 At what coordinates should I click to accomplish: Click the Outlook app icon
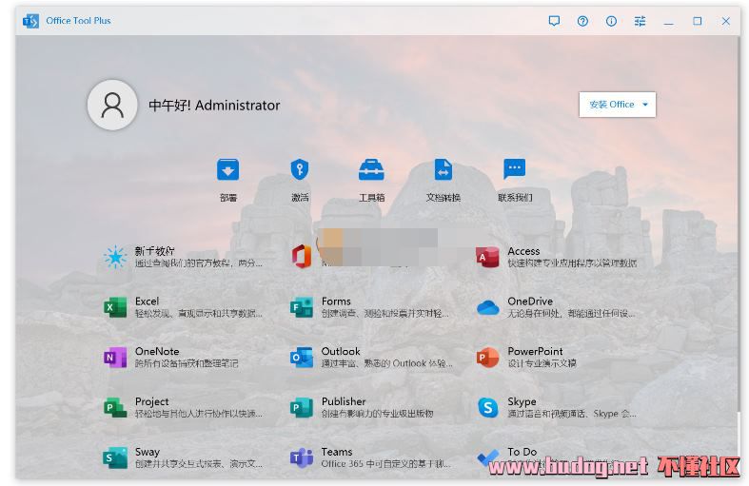(302, 358)
